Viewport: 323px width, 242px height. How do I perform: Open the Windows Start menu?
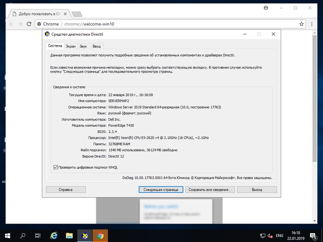pos(7,236)
